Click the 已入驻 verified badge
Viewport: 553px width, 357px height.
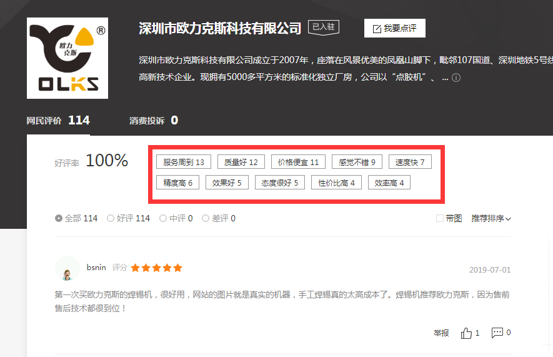click(323, 28)
